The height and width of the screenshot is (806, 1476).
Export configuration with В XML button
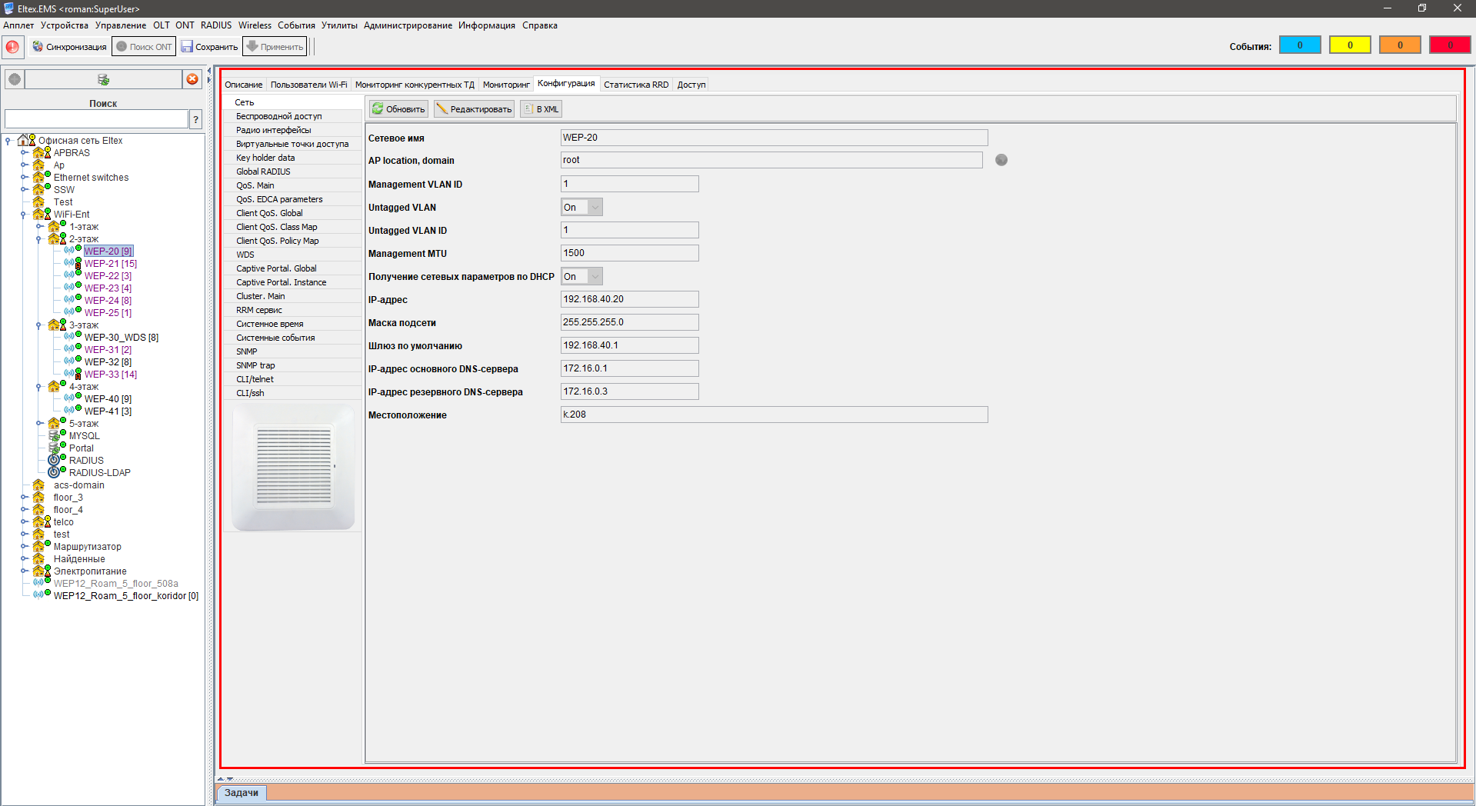pyautogui.click(x=541, y=109)
